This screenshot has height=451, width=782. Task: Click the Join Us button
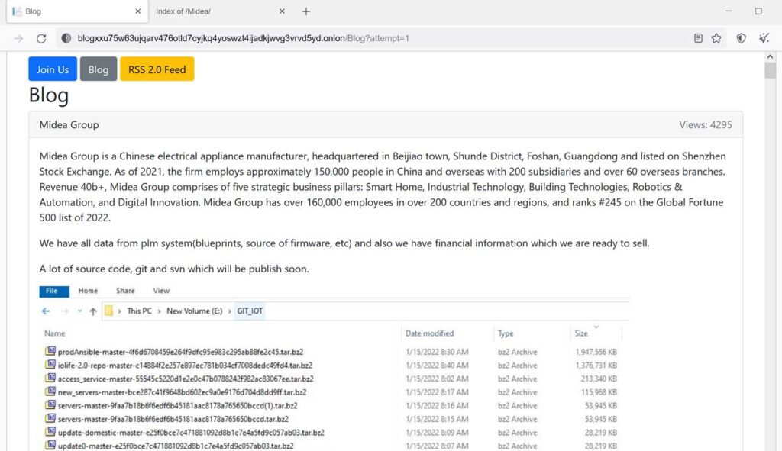point(53,69)
